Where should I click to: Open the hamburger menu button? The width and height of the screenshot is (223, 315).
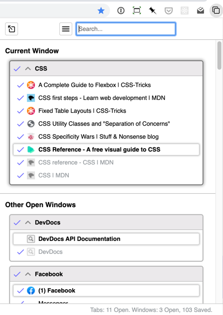pyautogui.click(x=66, y=29)
